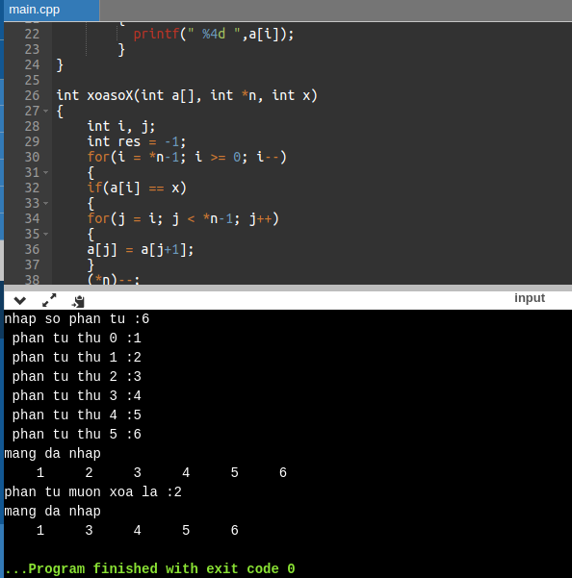Place cursor on the printf statement at line 22
The image size is (572, 578).
[x=214, y=34]
